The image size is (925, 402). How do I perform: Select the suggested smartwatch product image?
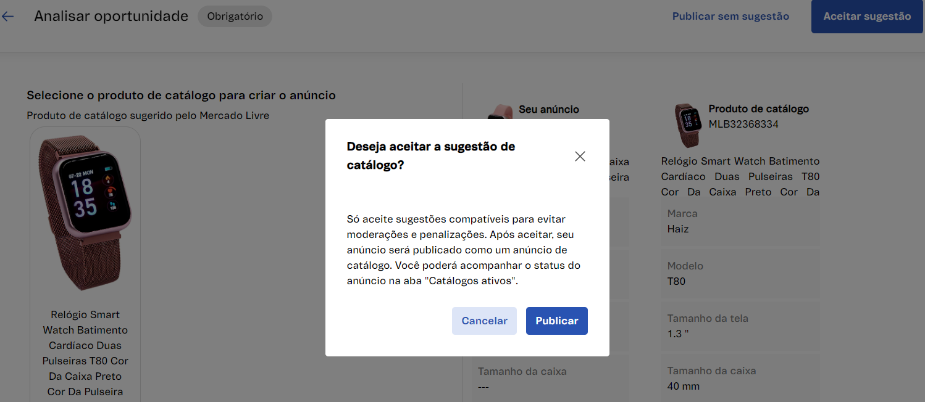coord(85,213)
